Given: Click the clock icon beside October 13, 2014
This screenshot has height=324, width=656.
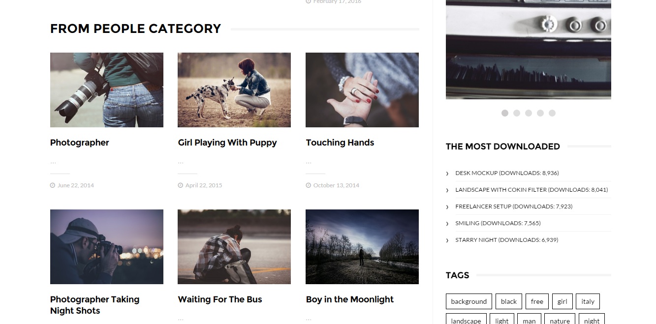Looking at the screenshot, I should [x=308, y=185].
